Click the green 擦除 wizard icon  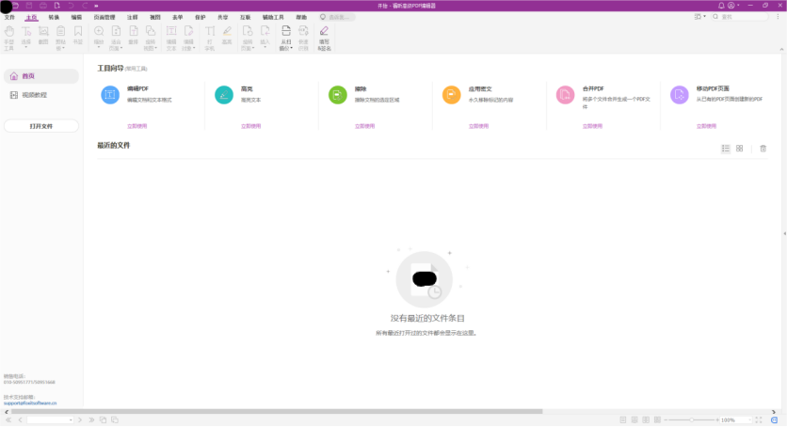[337, 95]
